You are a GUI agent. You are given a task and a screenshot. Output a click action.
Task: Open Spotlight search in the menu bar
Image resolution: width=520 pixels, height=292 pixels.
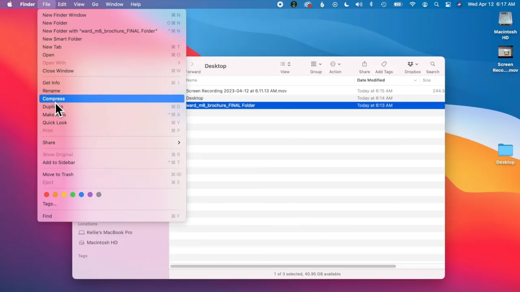coord(436,4)
